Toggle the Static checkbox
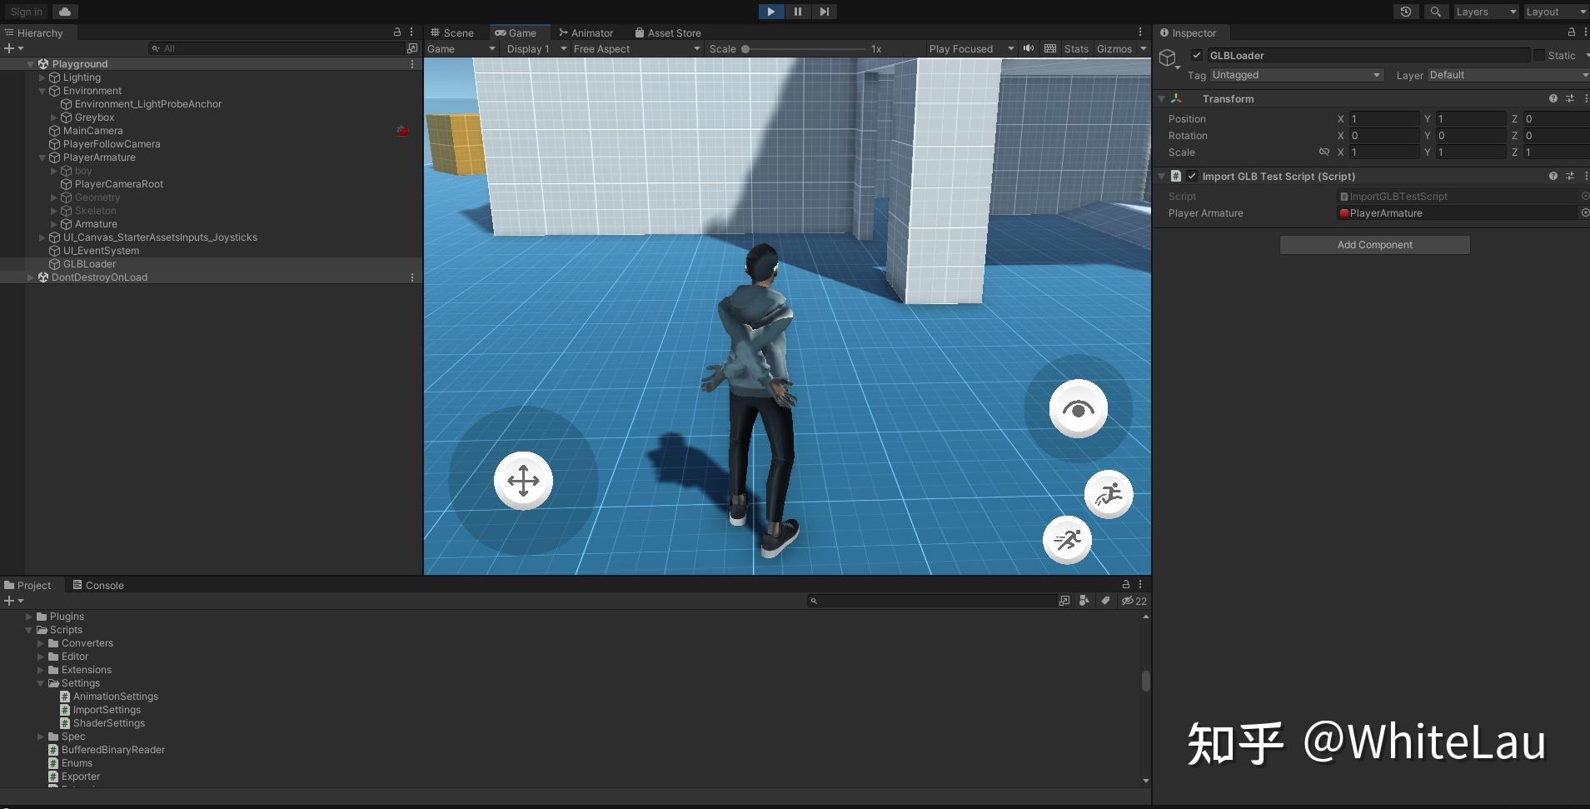Viewport: 1590px width, 809px height. [1538, 55]
